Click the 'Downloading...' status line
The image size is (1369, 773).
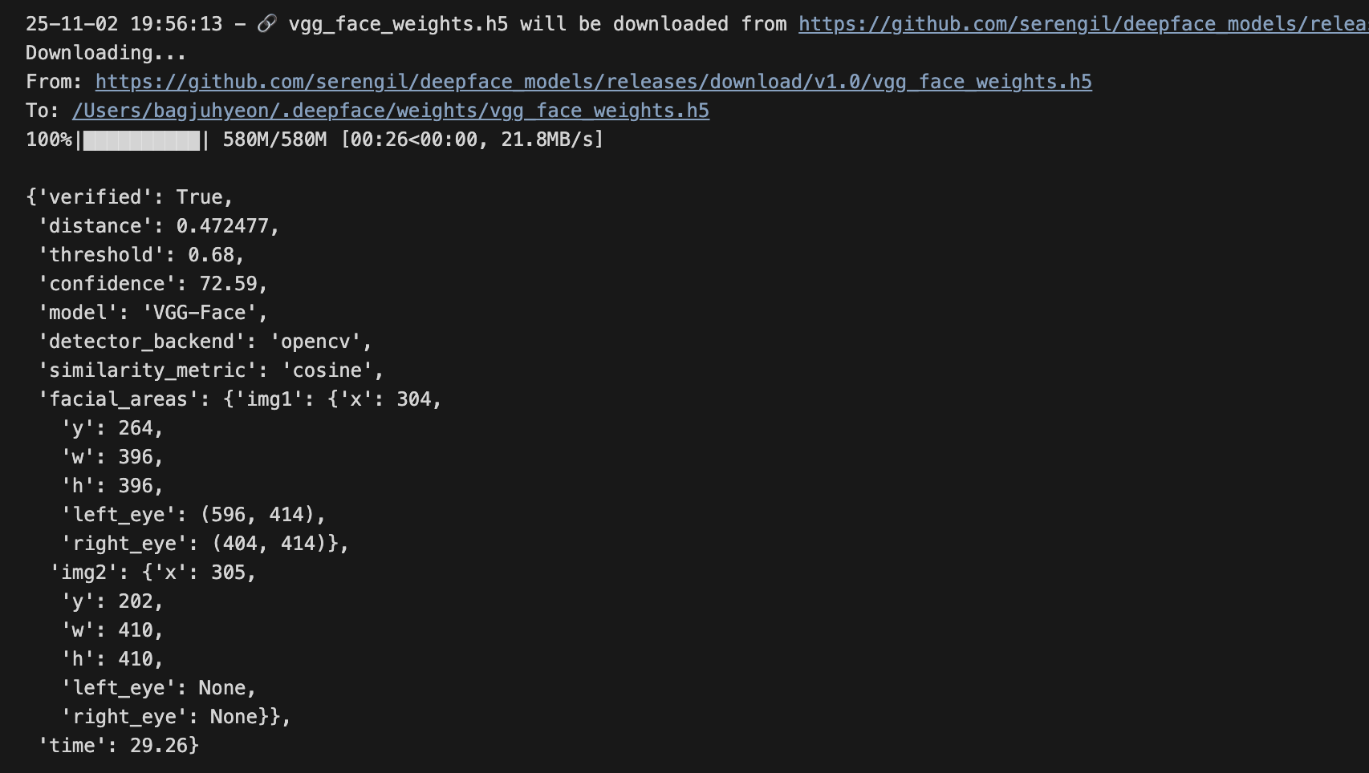pyautogui.click(x=106, y=53)
